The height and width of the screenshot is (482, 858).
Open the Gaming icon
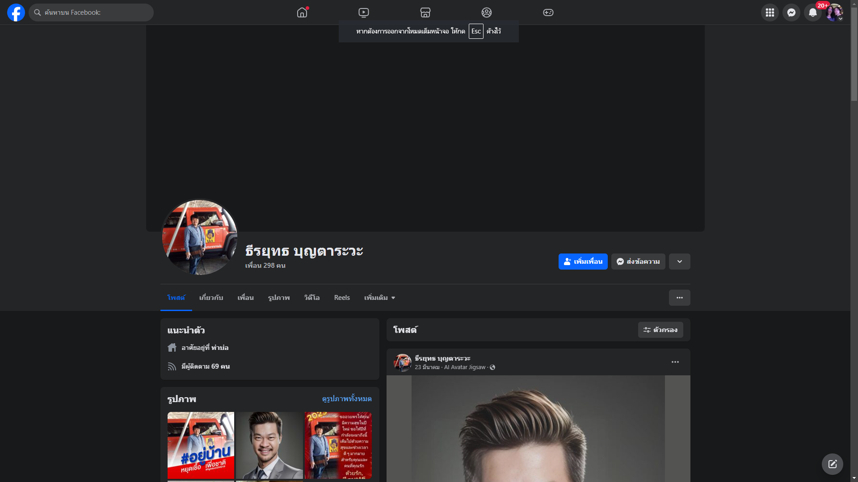pyautogui.click(x=548, y=12)
